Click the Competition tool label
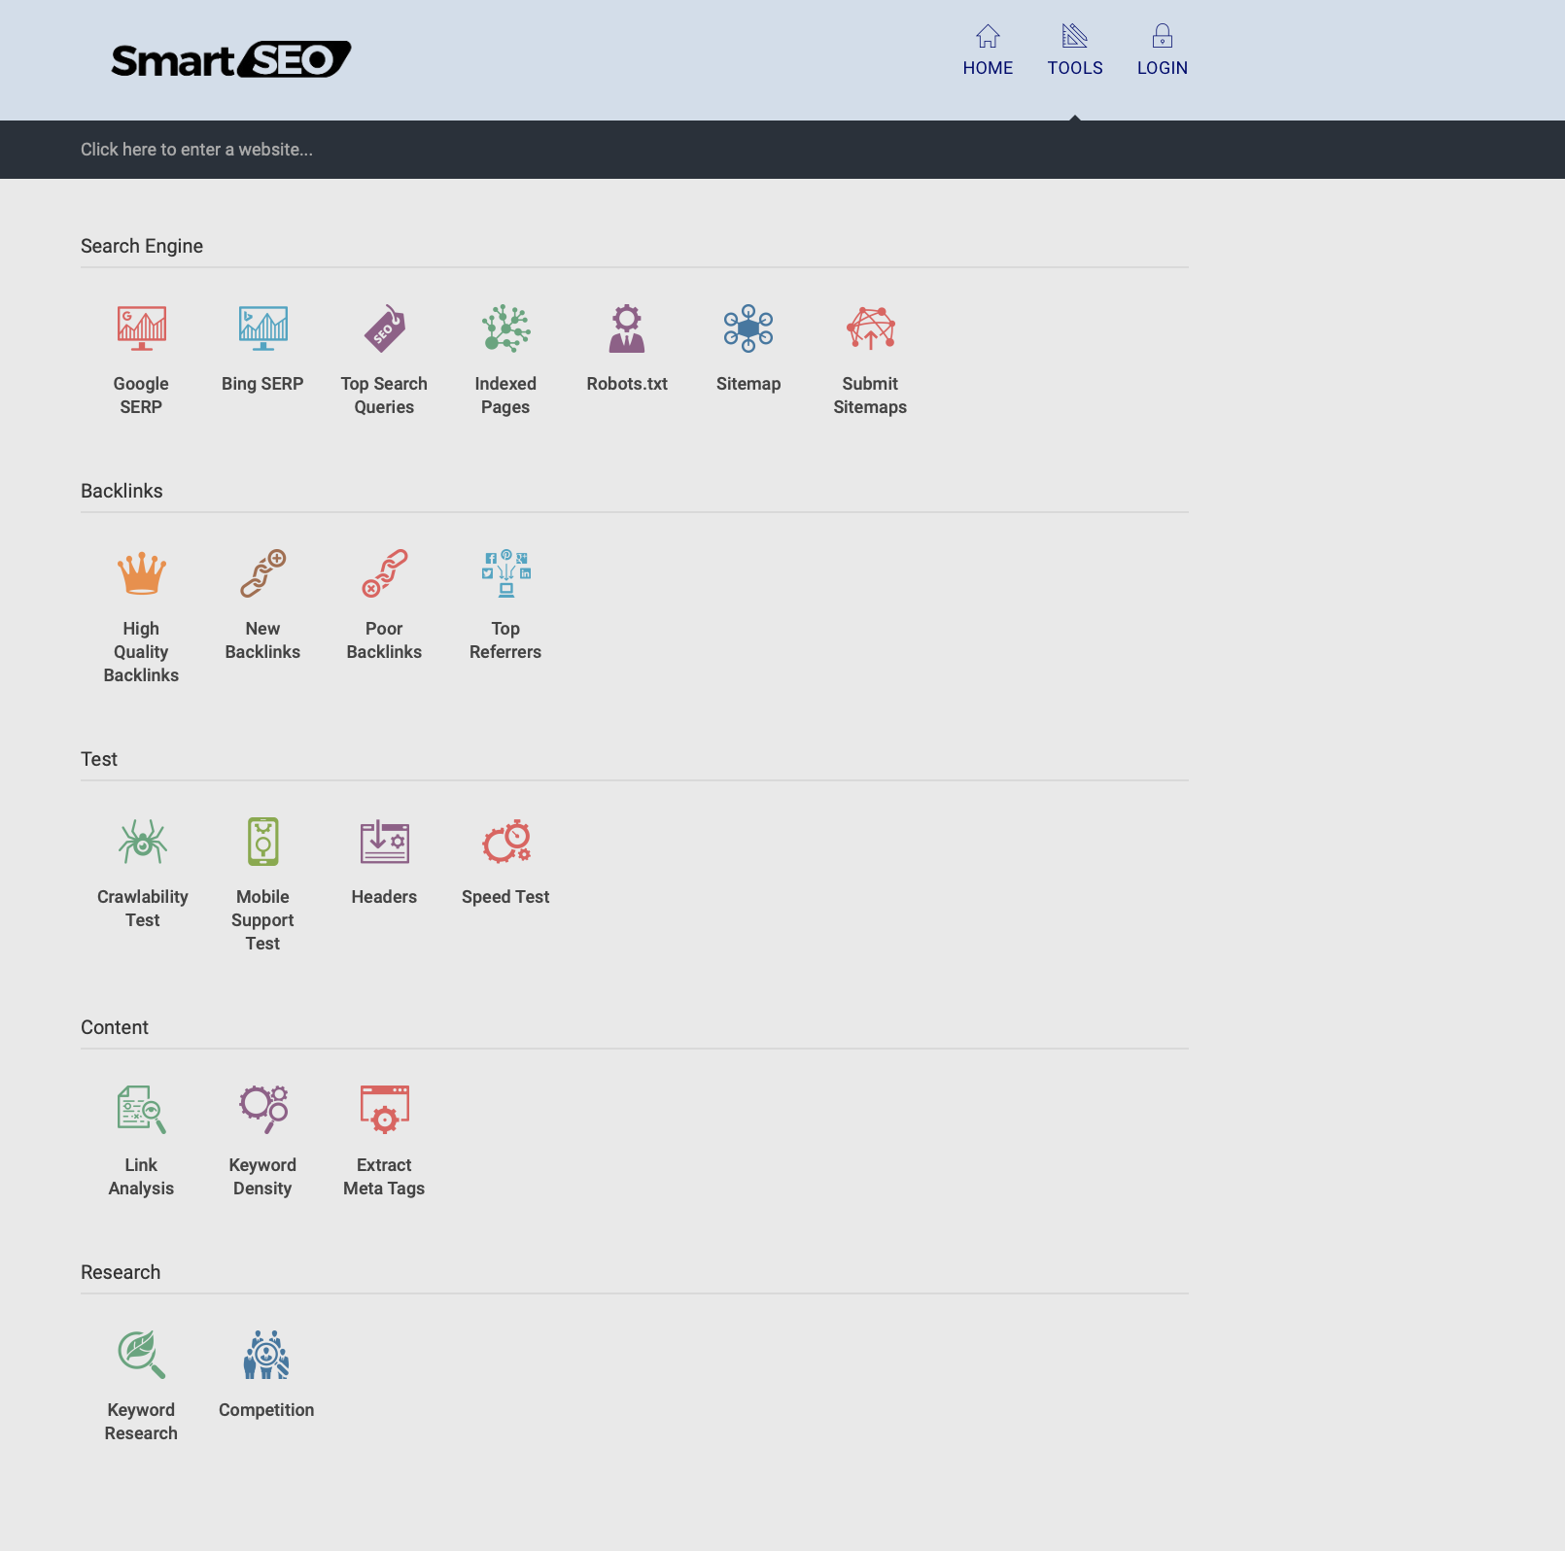 coord(266,1410)
